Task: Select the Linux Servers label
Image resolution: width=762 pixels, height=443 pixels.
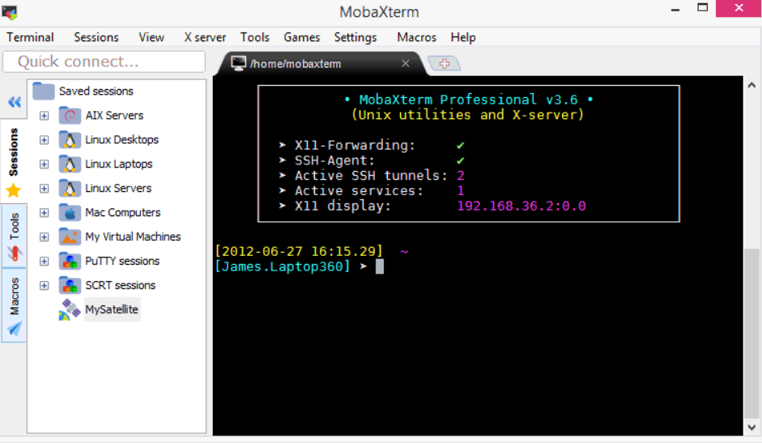Action: tap(118, 188)
